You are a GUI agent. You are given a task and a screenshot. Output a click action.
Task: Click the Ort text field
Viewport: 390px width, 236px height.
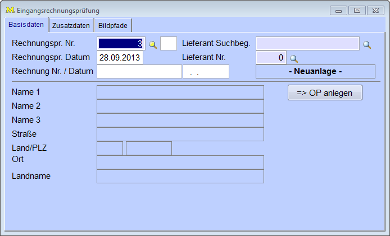point(180,163)
